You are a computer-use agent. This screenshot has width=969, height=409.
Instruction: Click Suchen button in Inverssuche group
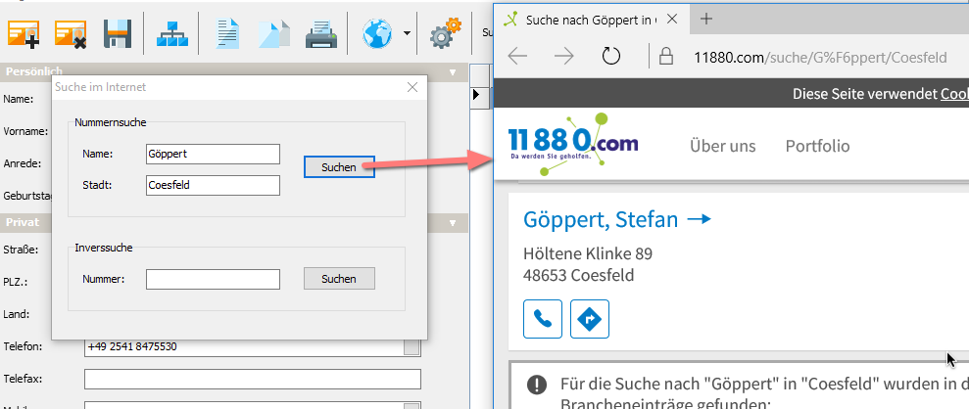tap(339, 279)
